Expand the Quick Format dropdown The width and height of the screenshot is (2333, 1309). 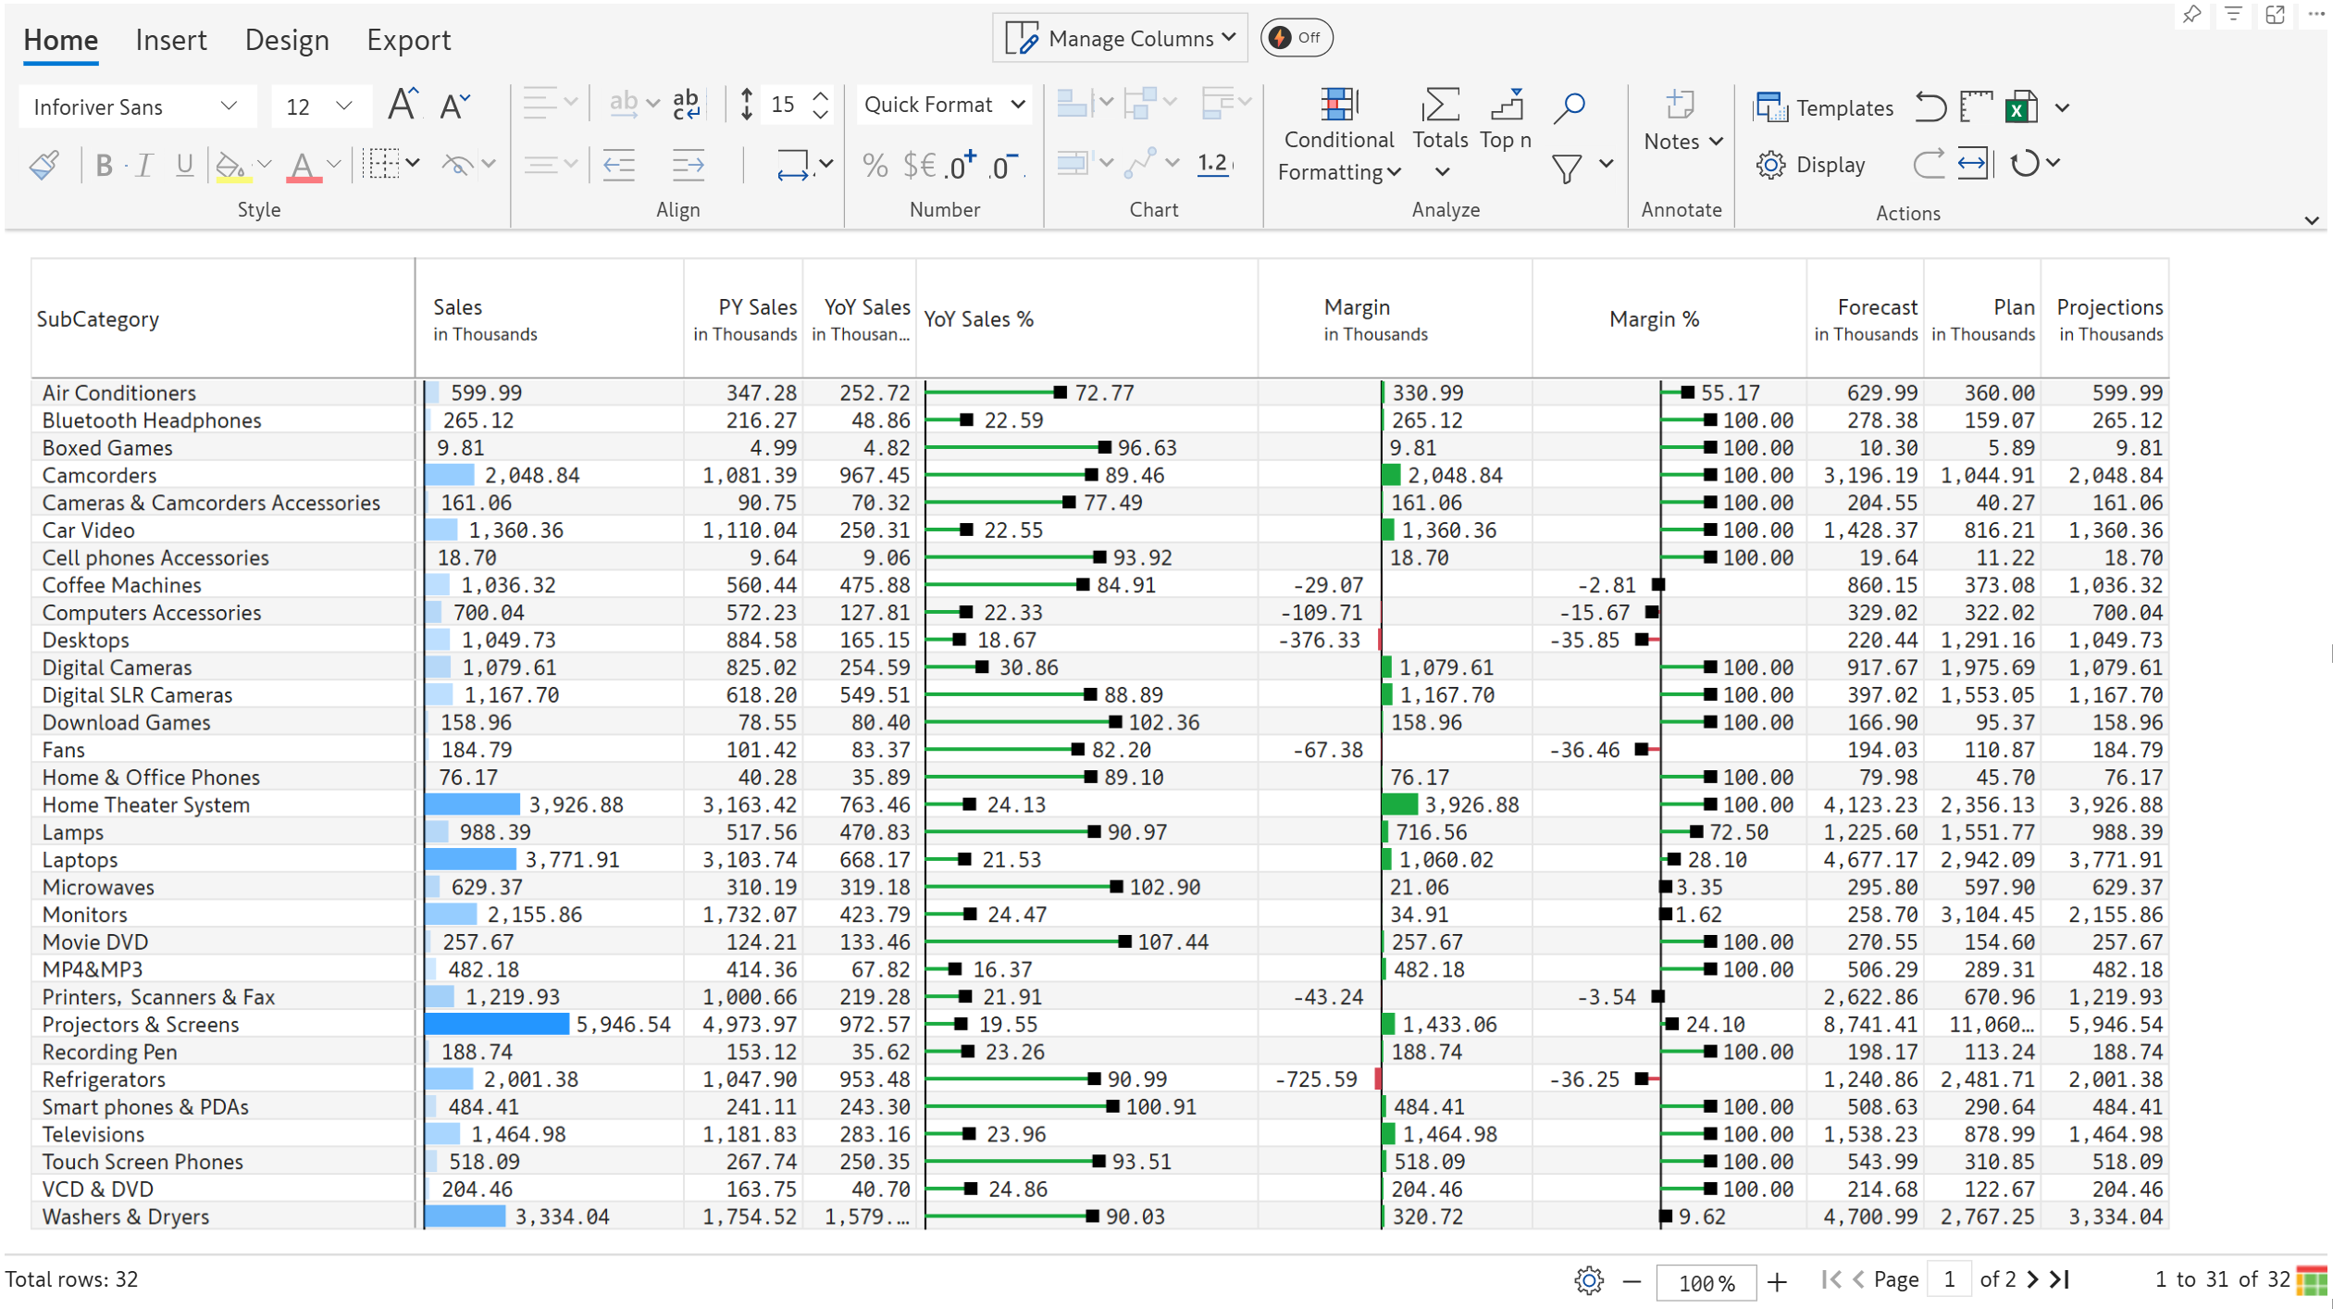click(x=944, y=105)
